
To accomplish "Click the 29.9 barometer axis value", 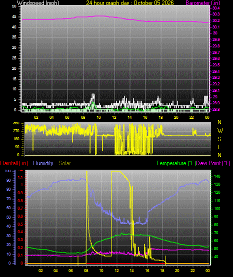I will click(216, 39).
